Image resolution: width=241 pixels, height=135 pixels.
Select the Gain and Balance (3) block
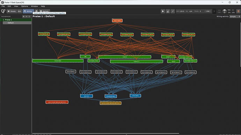(117, 72)
